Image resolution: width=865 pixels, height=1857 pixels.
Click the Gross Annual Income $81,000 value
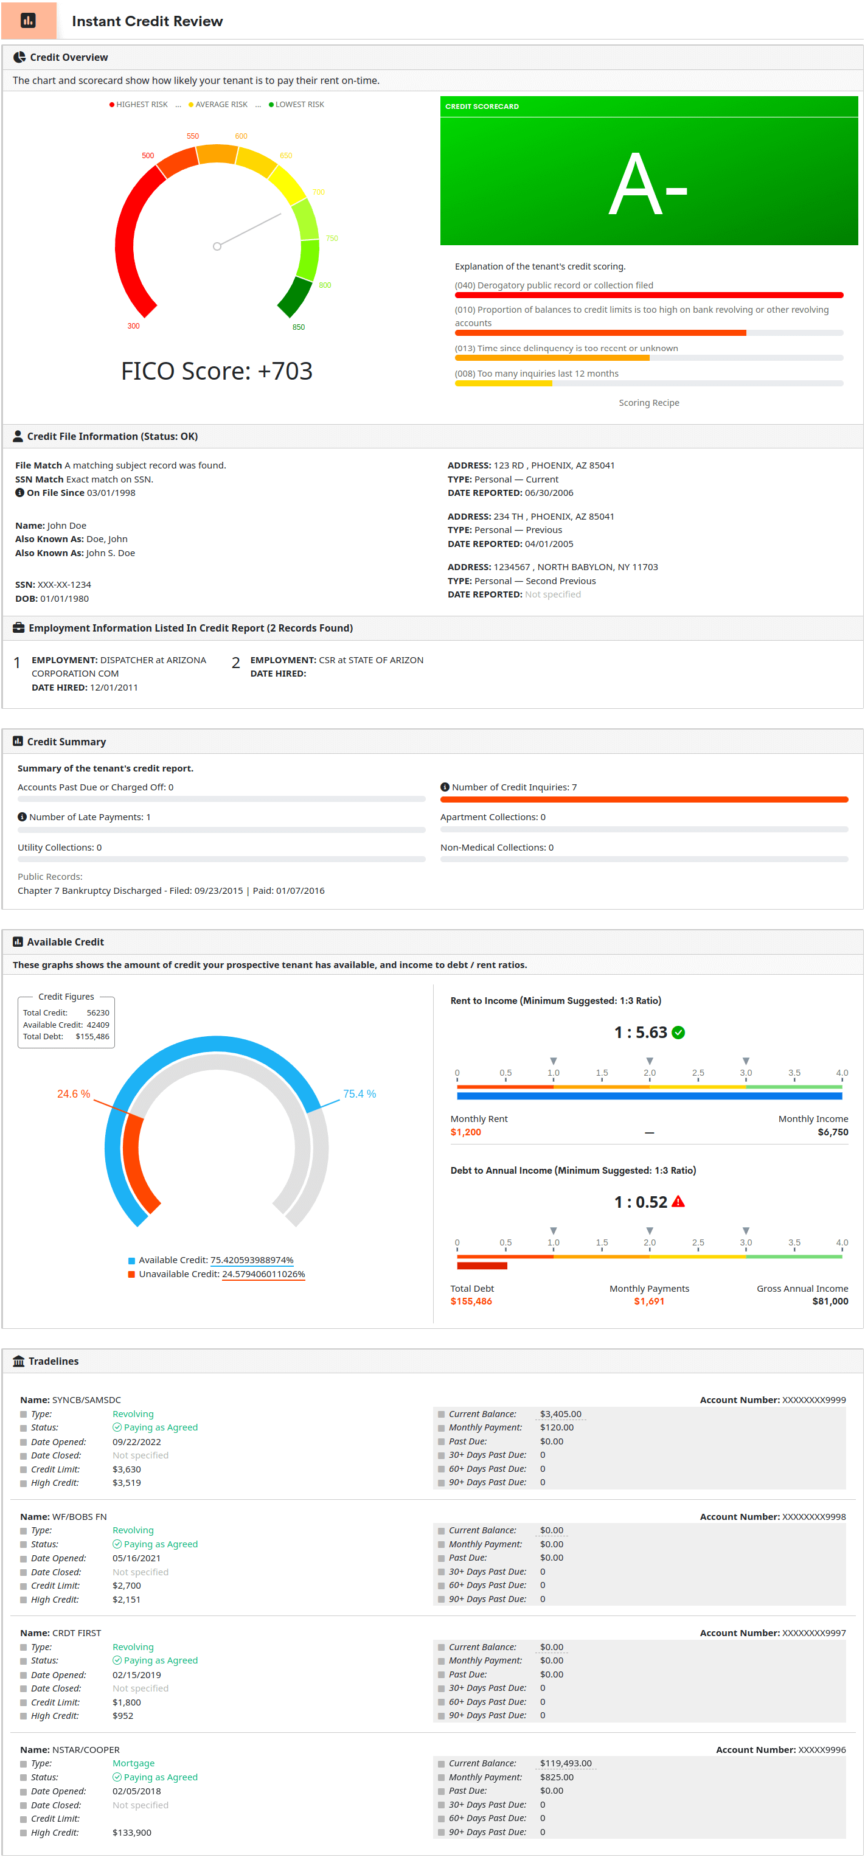pos(830,1302)
